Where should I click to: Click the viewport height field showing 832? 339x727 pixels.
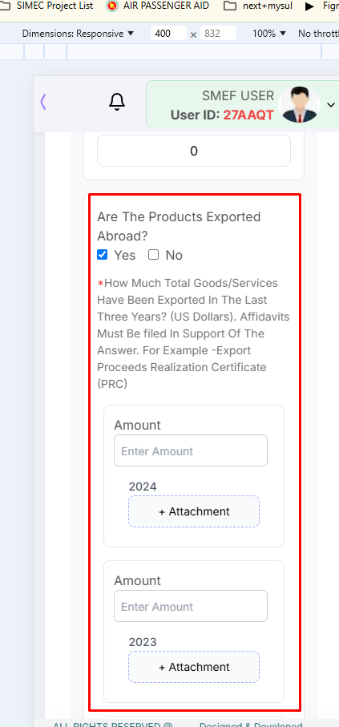point(218,34)
